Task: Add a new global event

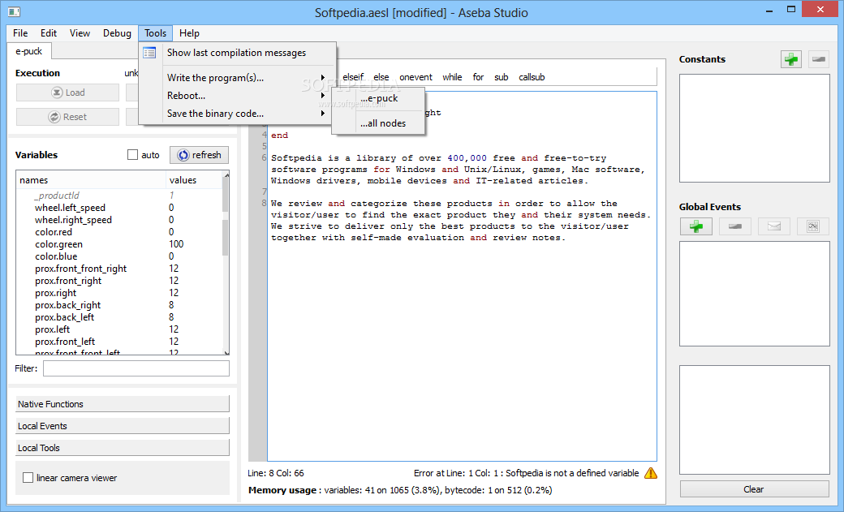Action: tap(696, 226)
